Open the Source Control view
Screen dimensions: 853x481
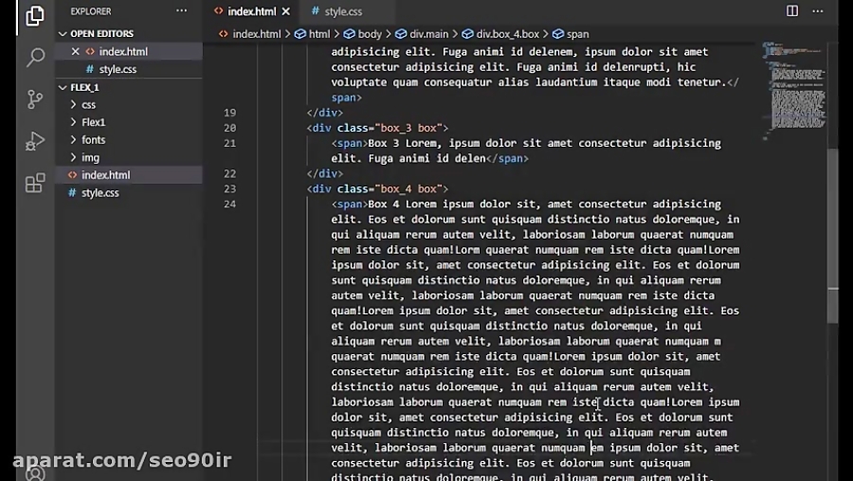point(35,99)
